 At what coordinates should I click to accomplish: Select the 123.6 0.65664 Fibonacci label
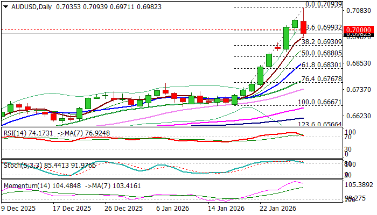click(320, 124)
